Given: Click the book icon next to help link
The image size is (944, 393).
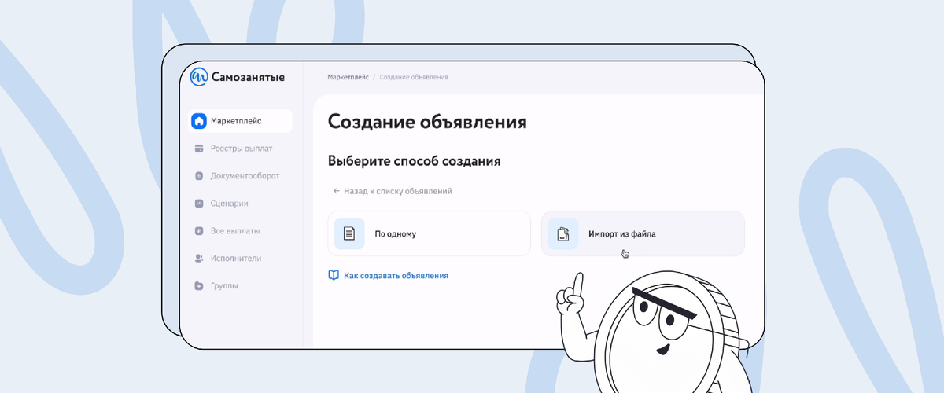Looking at the screenshot, I should pyautogui.click(x=334, y=276).
